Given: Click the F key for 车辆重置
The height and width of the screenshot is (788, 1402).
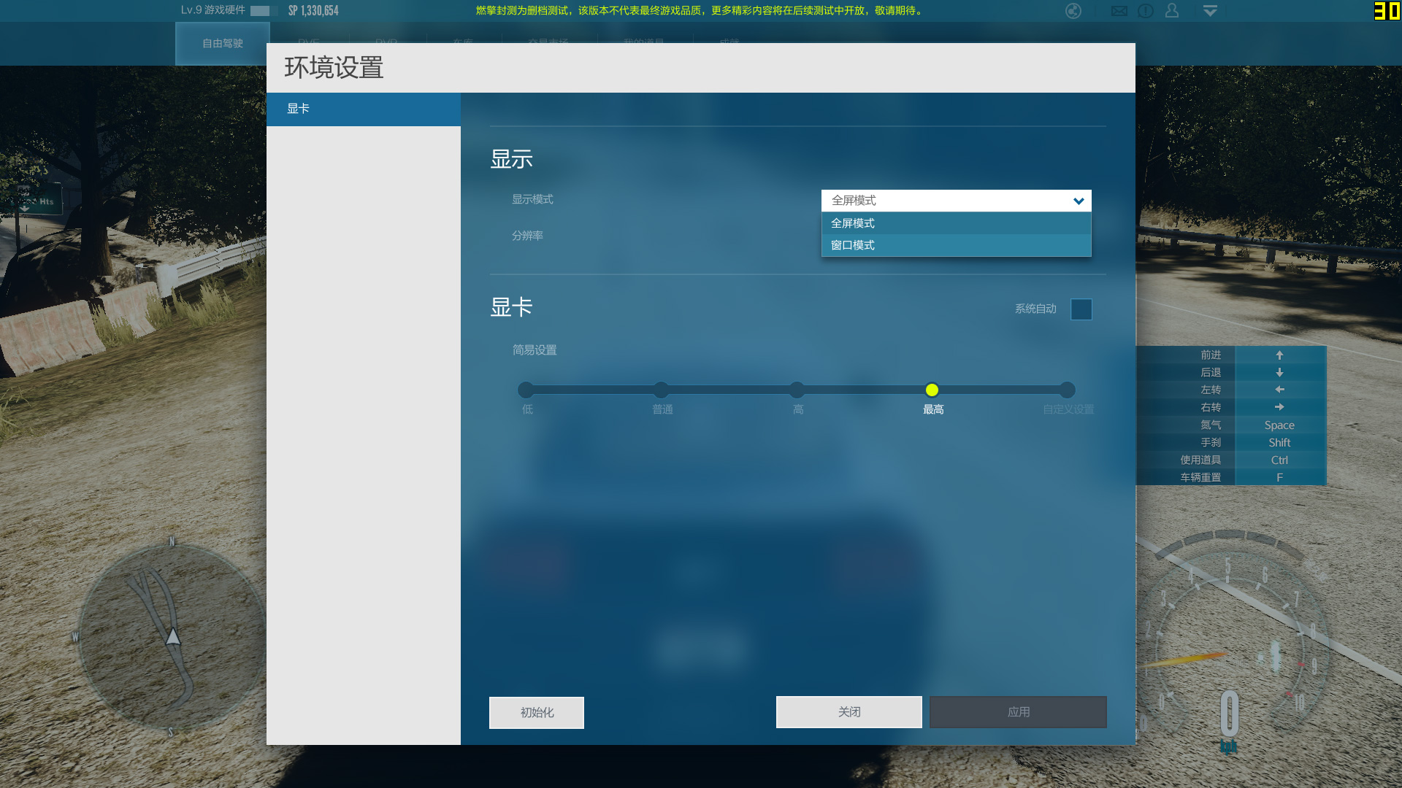Looking at the screenshot, I should coord(1279,478).
